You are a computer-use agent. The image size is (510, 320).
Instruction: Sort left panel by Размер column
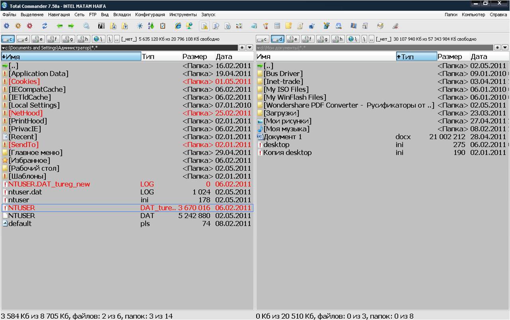coord(198,57)
